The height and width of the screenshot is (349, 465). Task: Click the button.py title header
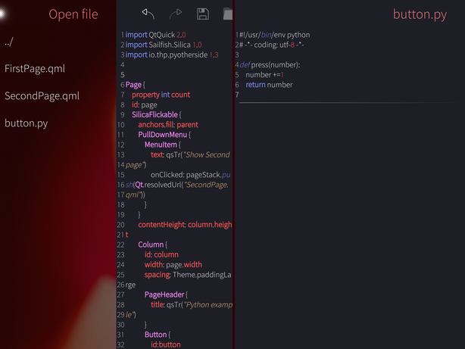(x=420, y=14)
